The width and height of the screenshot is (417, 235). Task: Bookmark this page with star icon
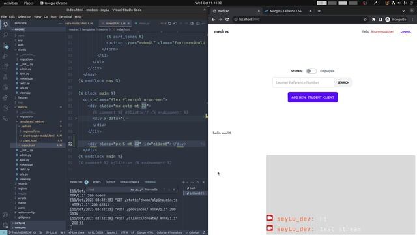(x=365, y=20)
